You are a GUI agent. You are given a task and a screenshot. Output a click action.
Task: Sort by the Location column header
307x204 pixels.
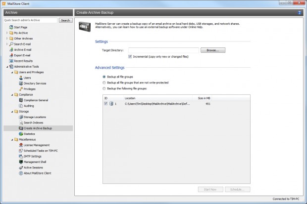coord(158,98)
